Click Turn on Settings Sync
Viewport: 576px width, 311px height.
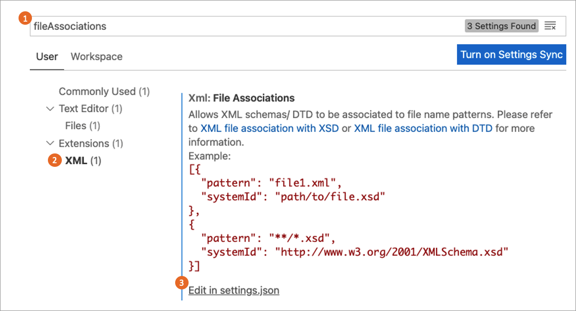pyautogui.click(x=511, y=54)
